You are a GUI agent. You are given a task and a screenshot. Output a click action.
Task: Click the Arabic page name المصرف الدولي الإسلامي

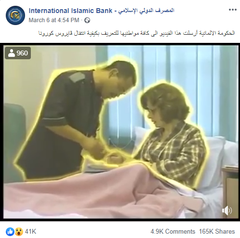(x=147, y=11)
